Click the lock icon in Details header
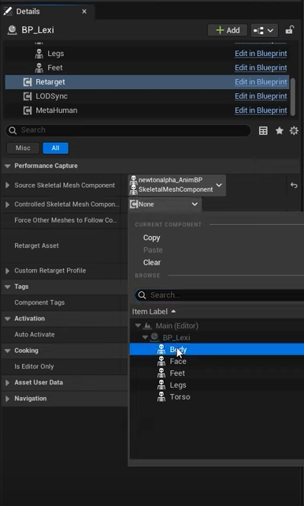Screen dimensions: 304x506 point(289,30)
